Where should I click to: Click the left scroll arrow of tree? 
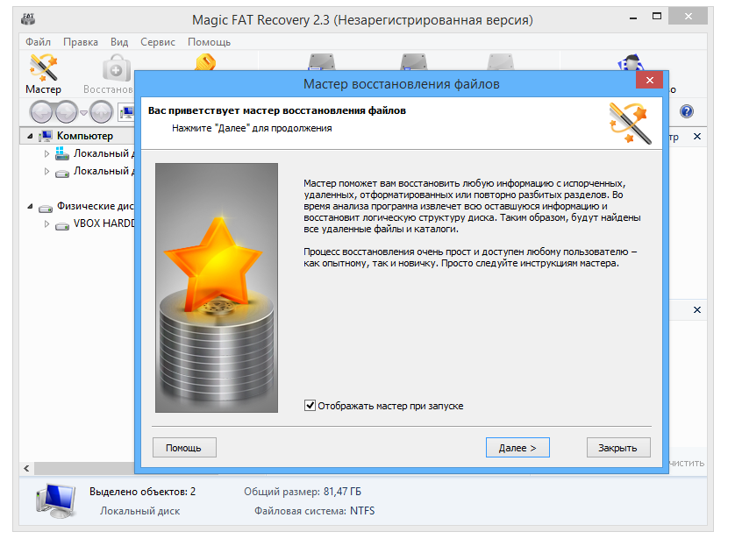tap(26, 468)
